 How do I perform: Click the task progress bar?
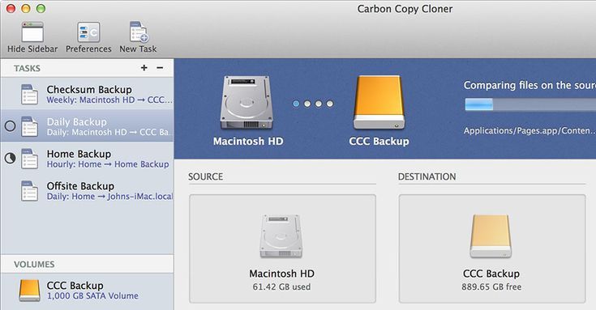530,104
